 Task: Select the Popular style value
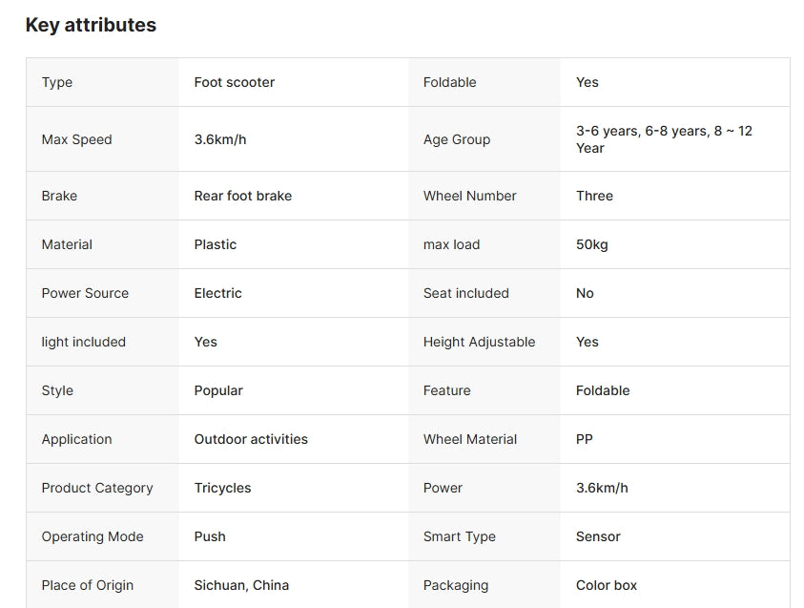point(218,390)
